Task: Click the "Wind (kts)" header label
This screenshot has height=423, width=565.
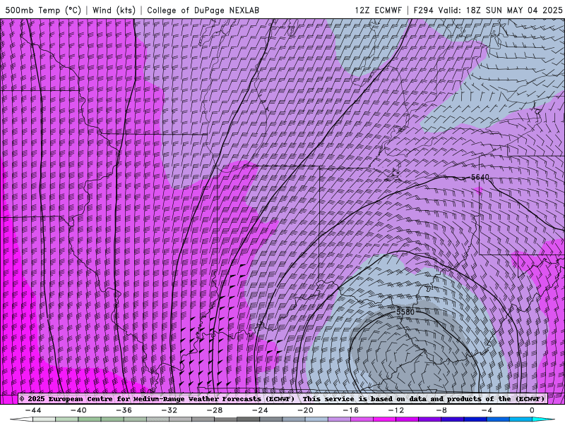Action: click(114, 10)
